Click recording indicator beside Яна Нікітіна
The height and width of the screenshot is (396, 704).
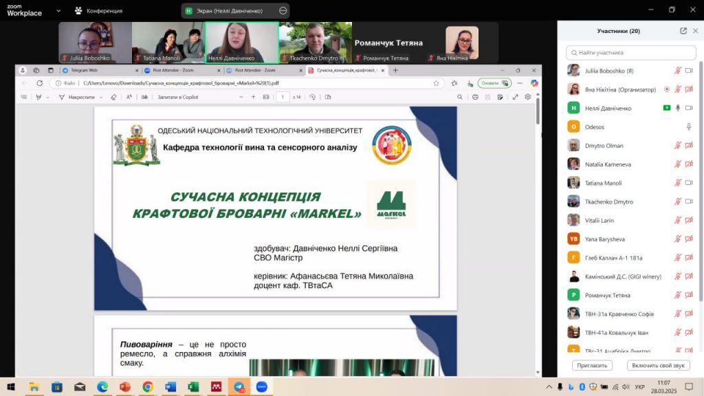667,89
